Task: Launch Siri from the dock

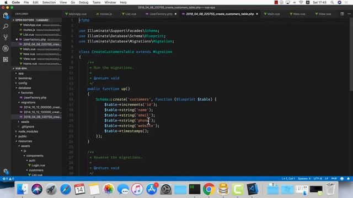Action: click(37, 189)
